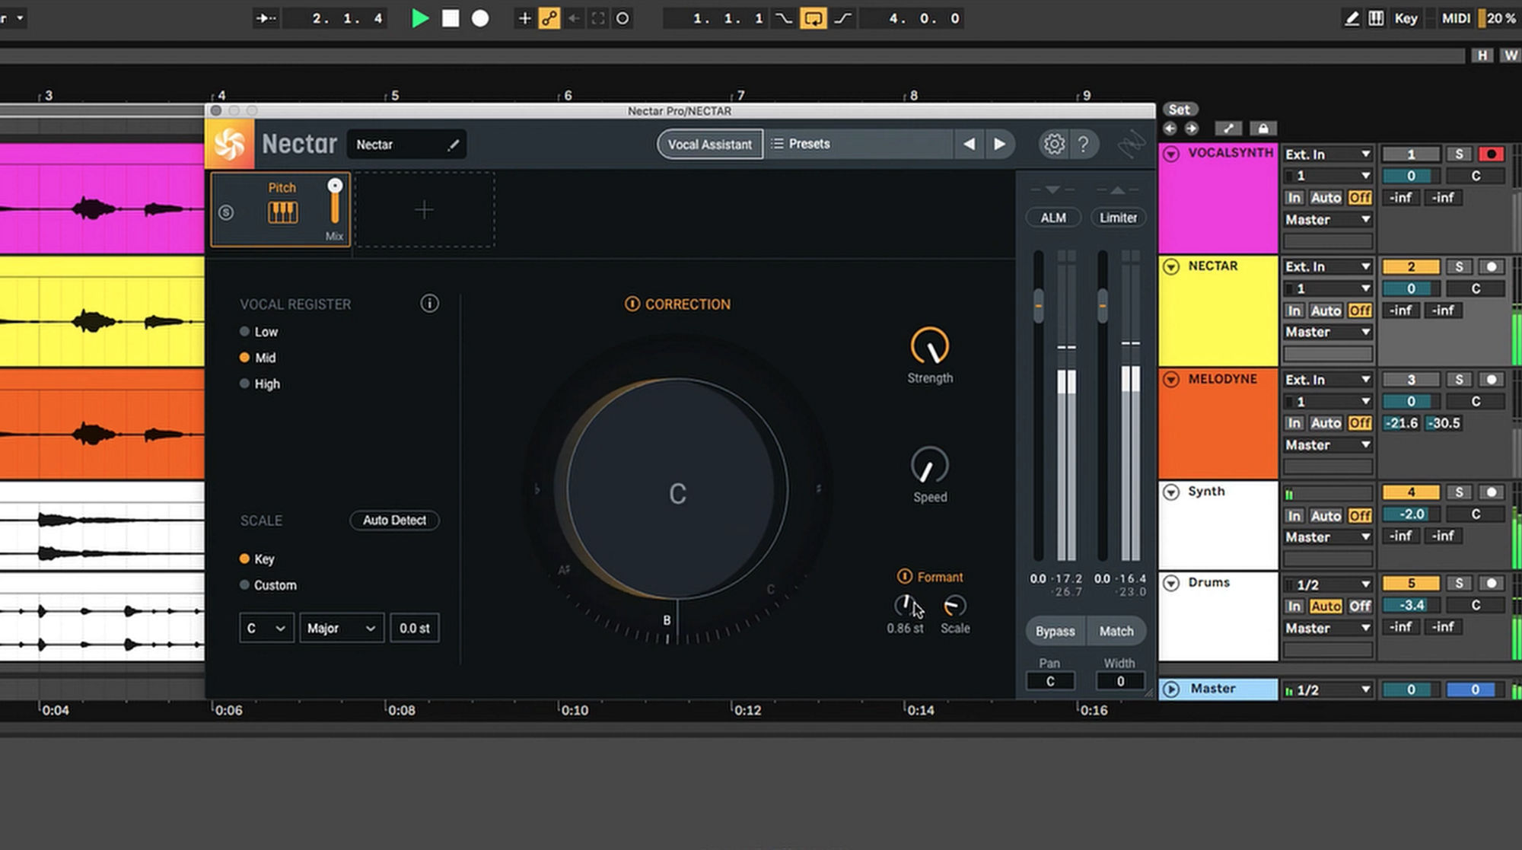
Task: Fold the MELODYNE track with its triangle
Action: tap(1171, 379)
